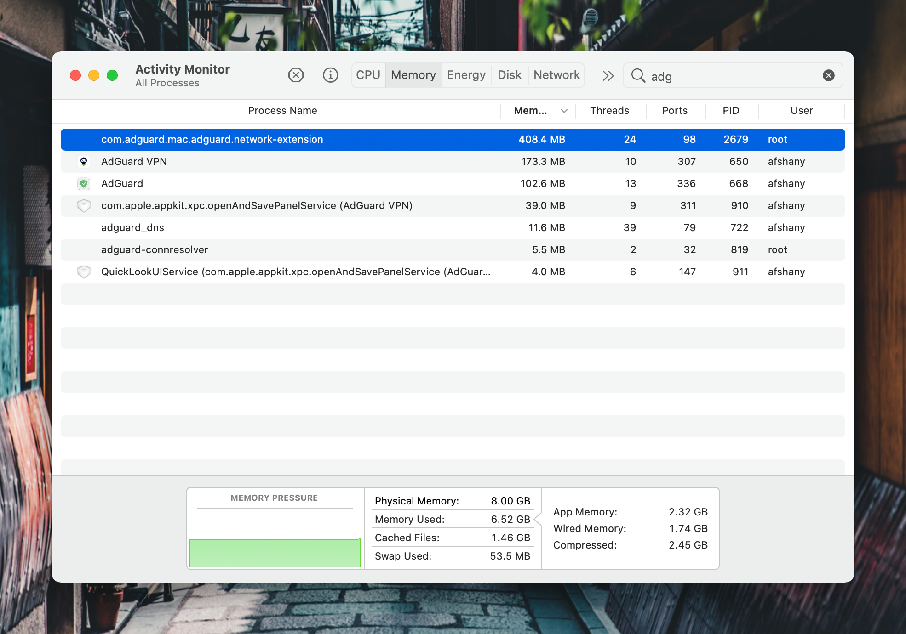Click the Compressed 2.45 GB value
906x634 pixels.
pyautogui.click(x=688, y=545)
